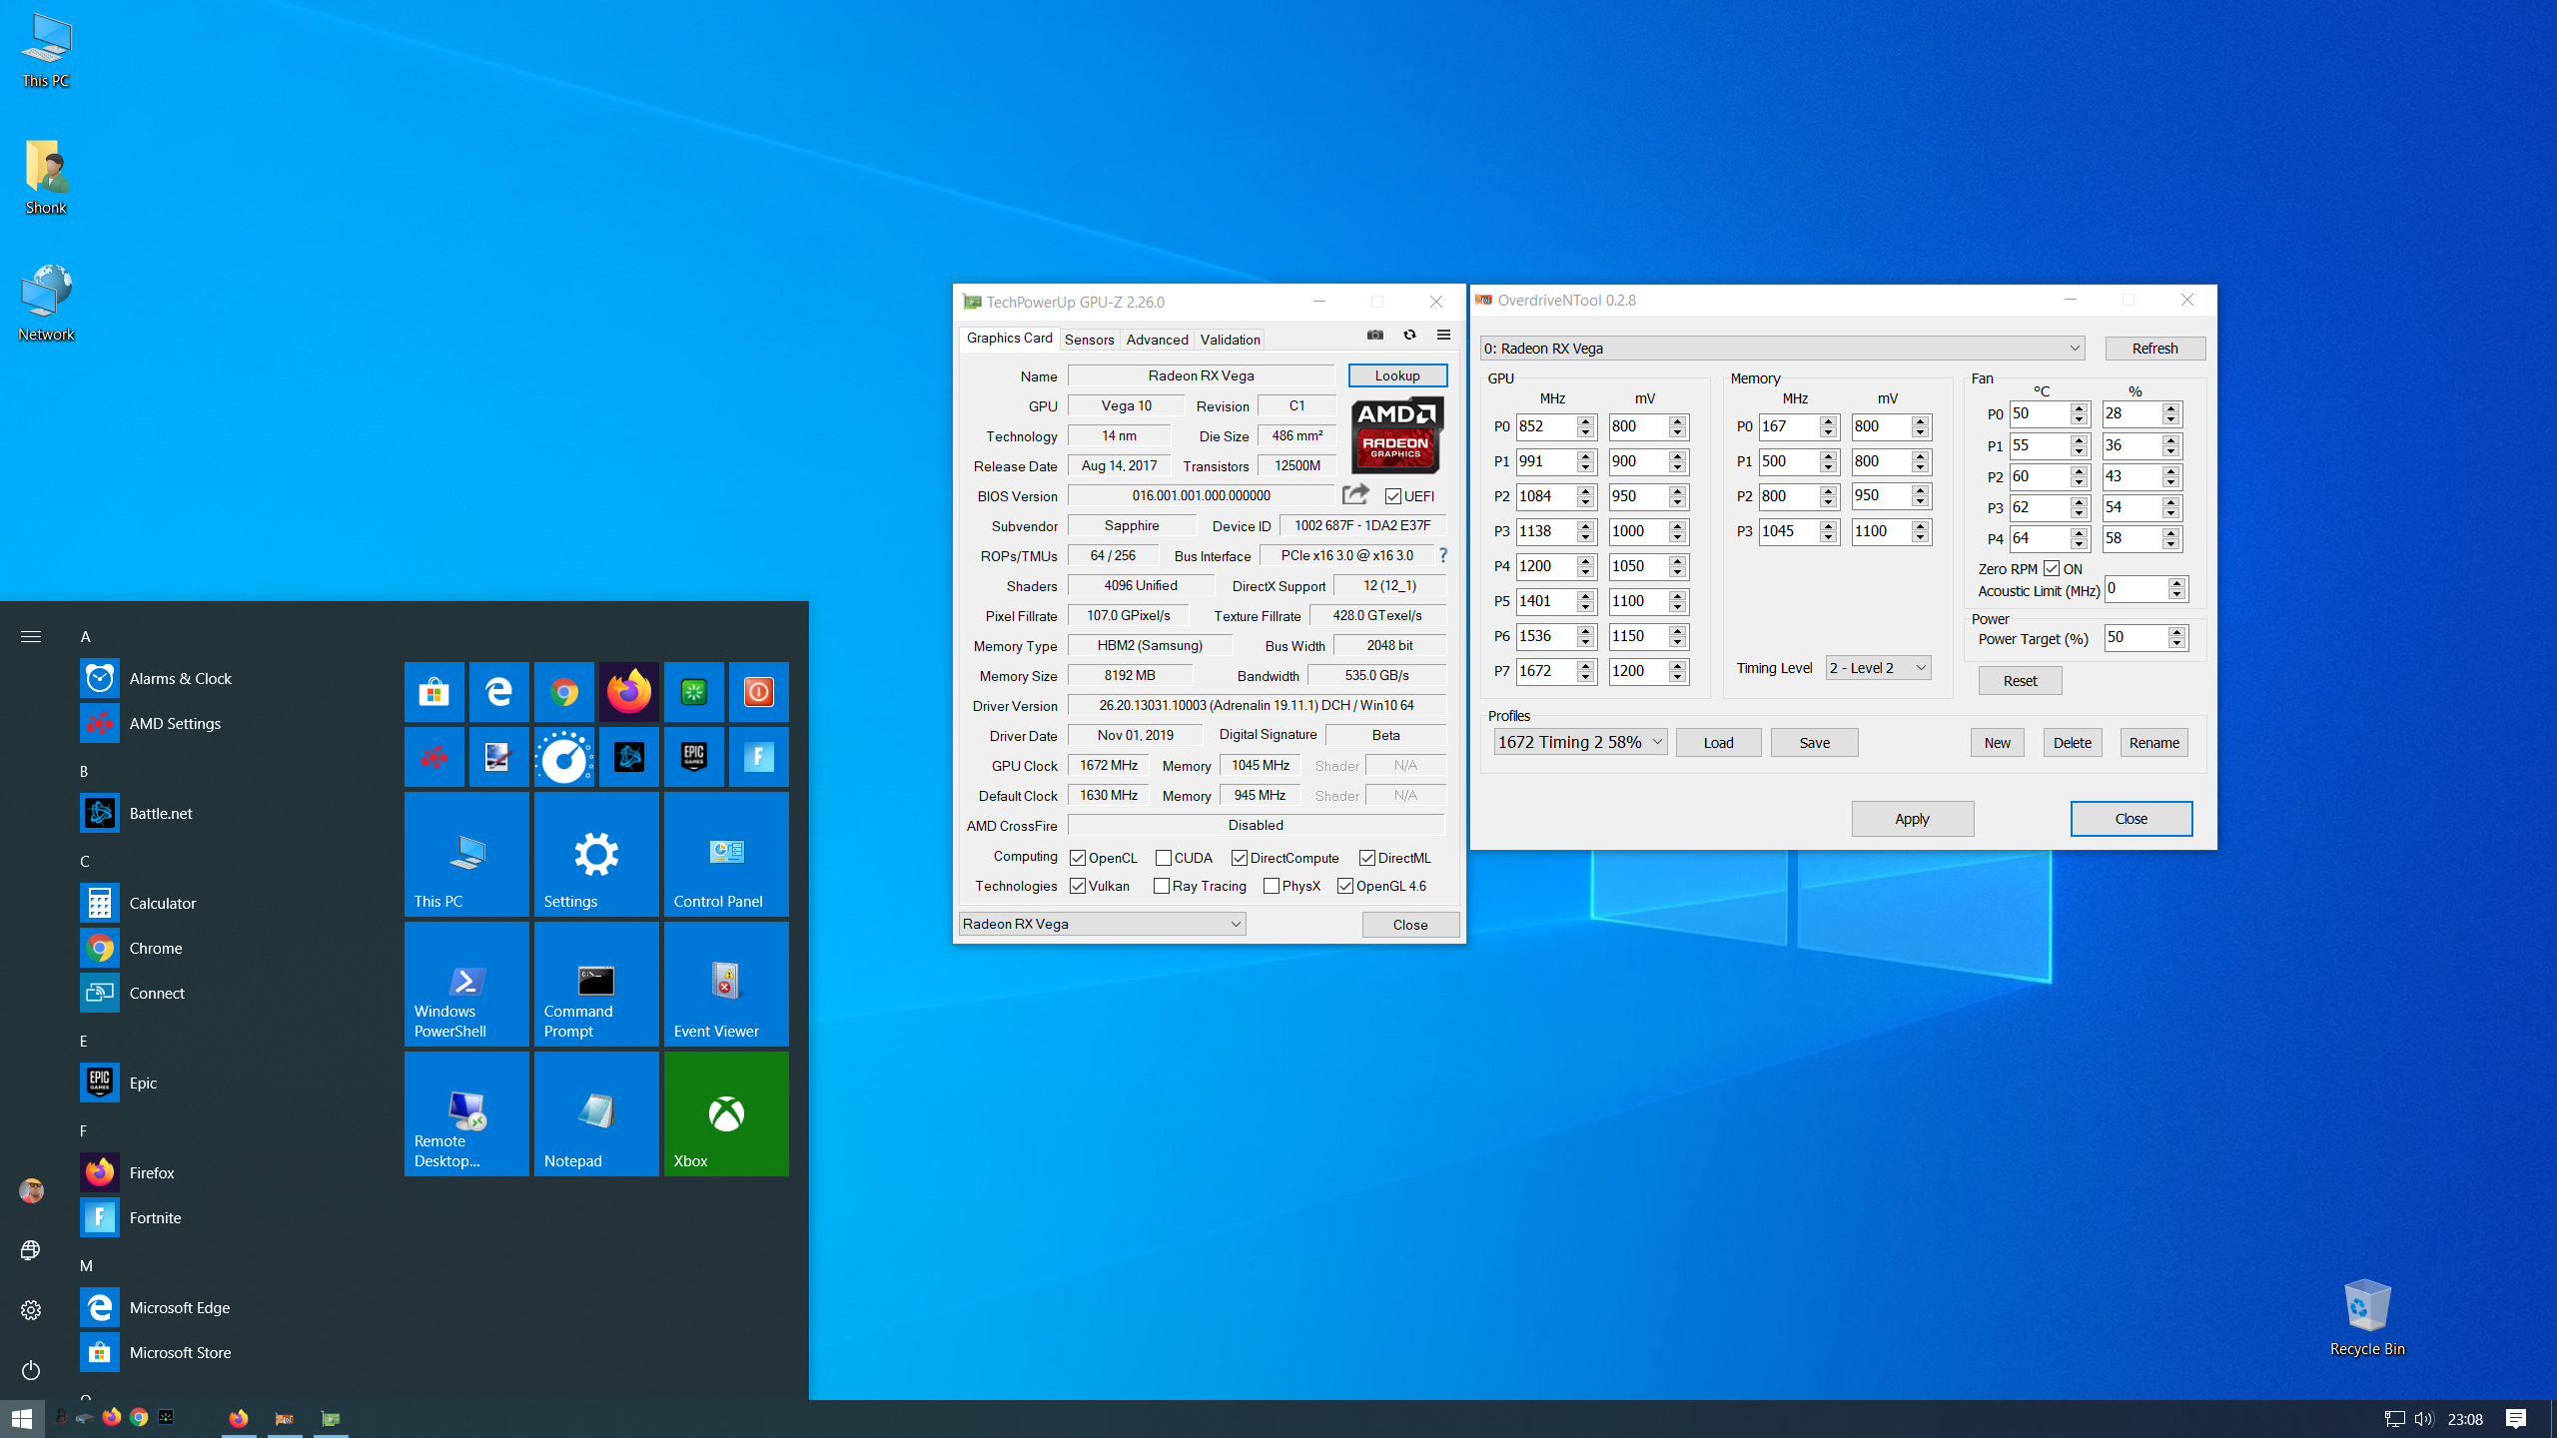This screenshot has width=2557, height=1438.
Task: Open the Microsoft Store small tile
Action: pos(434,692)
